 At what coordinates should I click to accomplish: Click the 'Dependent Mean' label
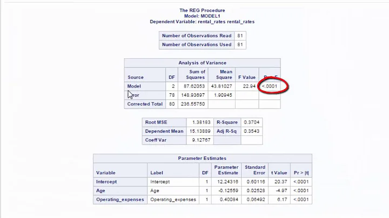pos(164,131)
